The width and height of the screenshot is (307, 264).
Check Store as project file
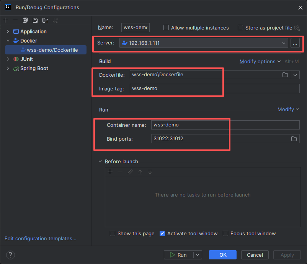[240, 28]
